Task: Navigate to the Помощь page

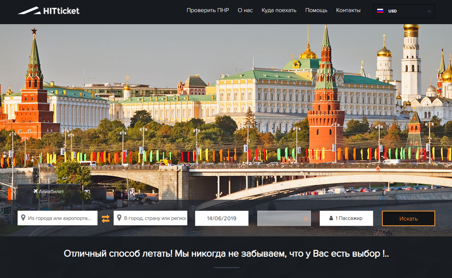Action: click(x=316, y=10)
